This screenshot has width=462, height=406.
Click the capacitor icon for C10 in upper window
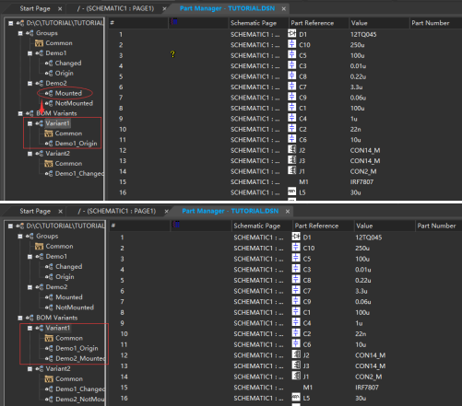[x=292, y=44]
